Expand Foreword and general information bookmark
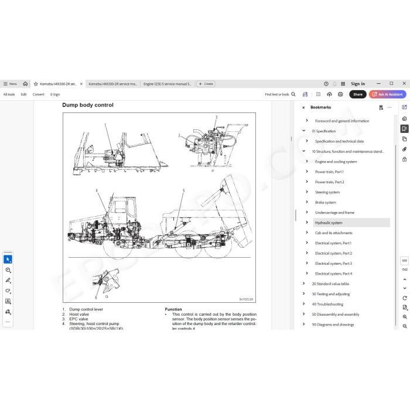 coord(307,121)
